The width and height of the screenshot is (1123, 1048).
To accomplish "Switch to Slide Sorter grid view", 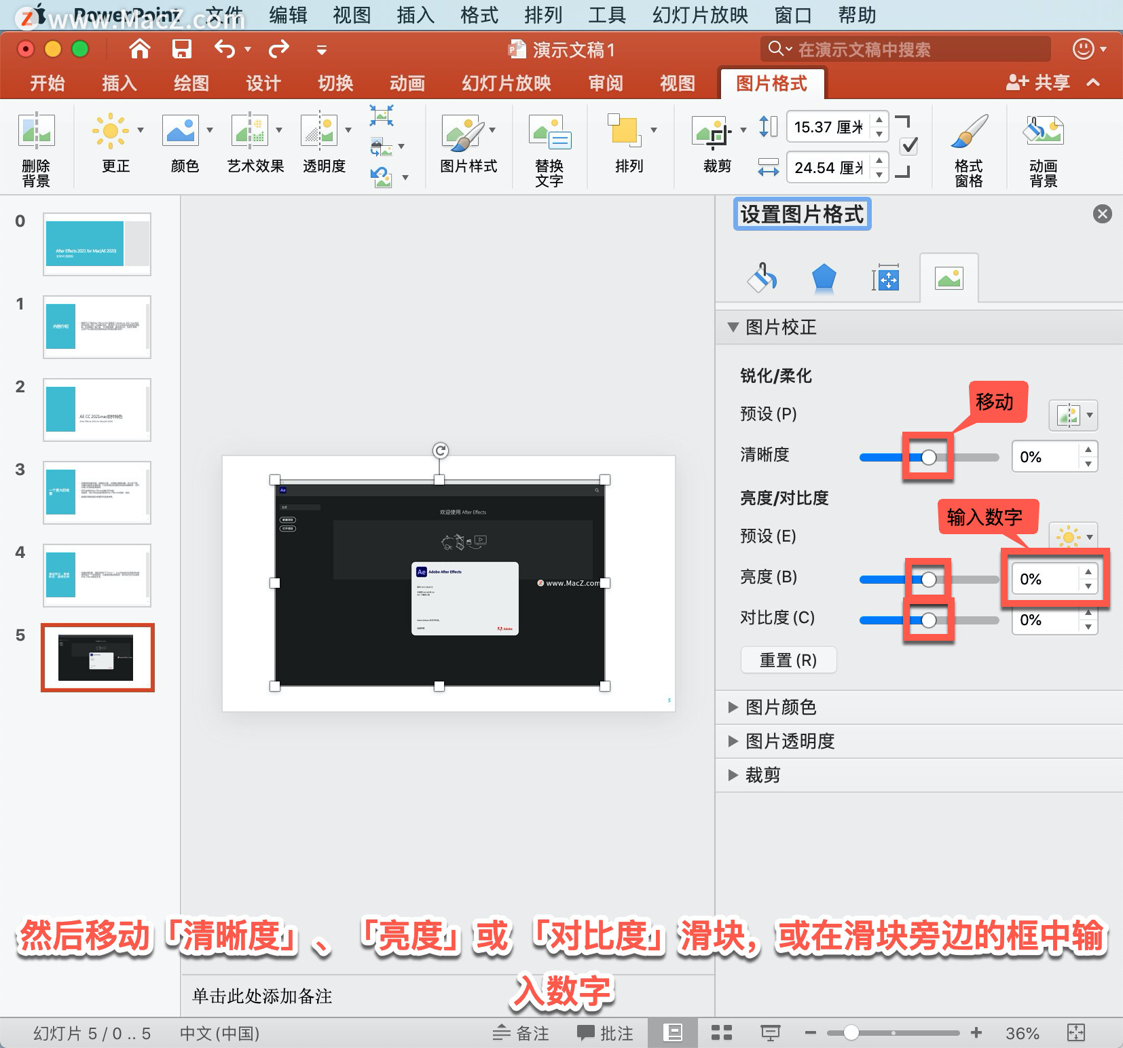I will pyautogui.click(x=721, y=1033).
